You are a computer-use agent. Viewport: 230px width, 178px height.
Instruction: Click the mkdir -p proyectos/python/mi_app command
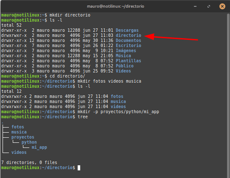pos(118,112)
